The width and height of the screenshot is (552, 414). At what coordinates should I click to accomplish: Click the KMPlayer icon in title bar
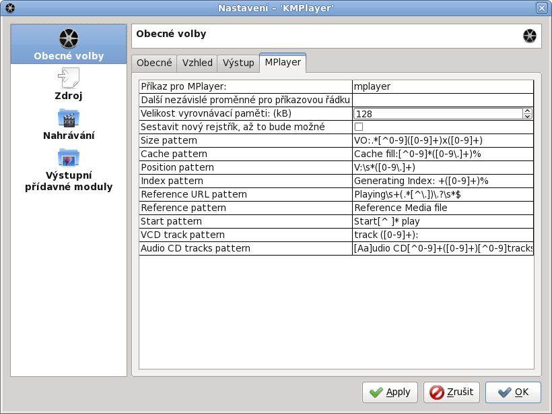coord(9,8)
